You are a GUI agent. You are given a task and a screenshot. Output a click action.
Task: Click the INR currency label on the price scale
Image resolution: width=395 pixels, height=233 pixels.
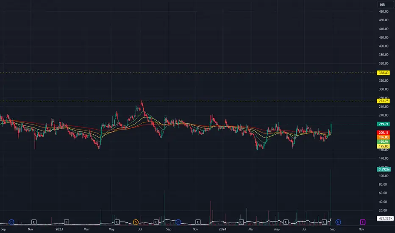click(386, 5)
